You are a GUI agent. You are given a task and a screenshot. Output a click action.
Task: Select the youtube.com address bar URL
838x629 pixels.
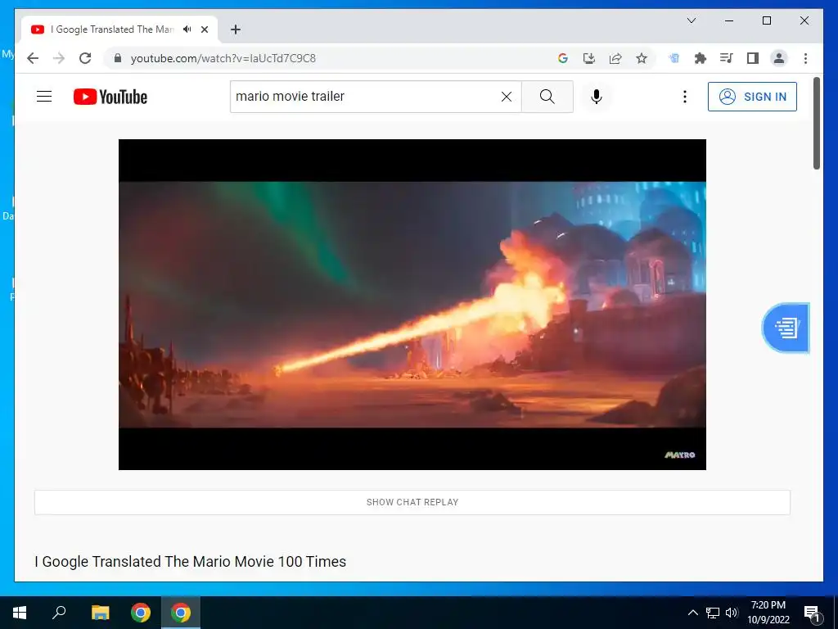coord(223,58)
